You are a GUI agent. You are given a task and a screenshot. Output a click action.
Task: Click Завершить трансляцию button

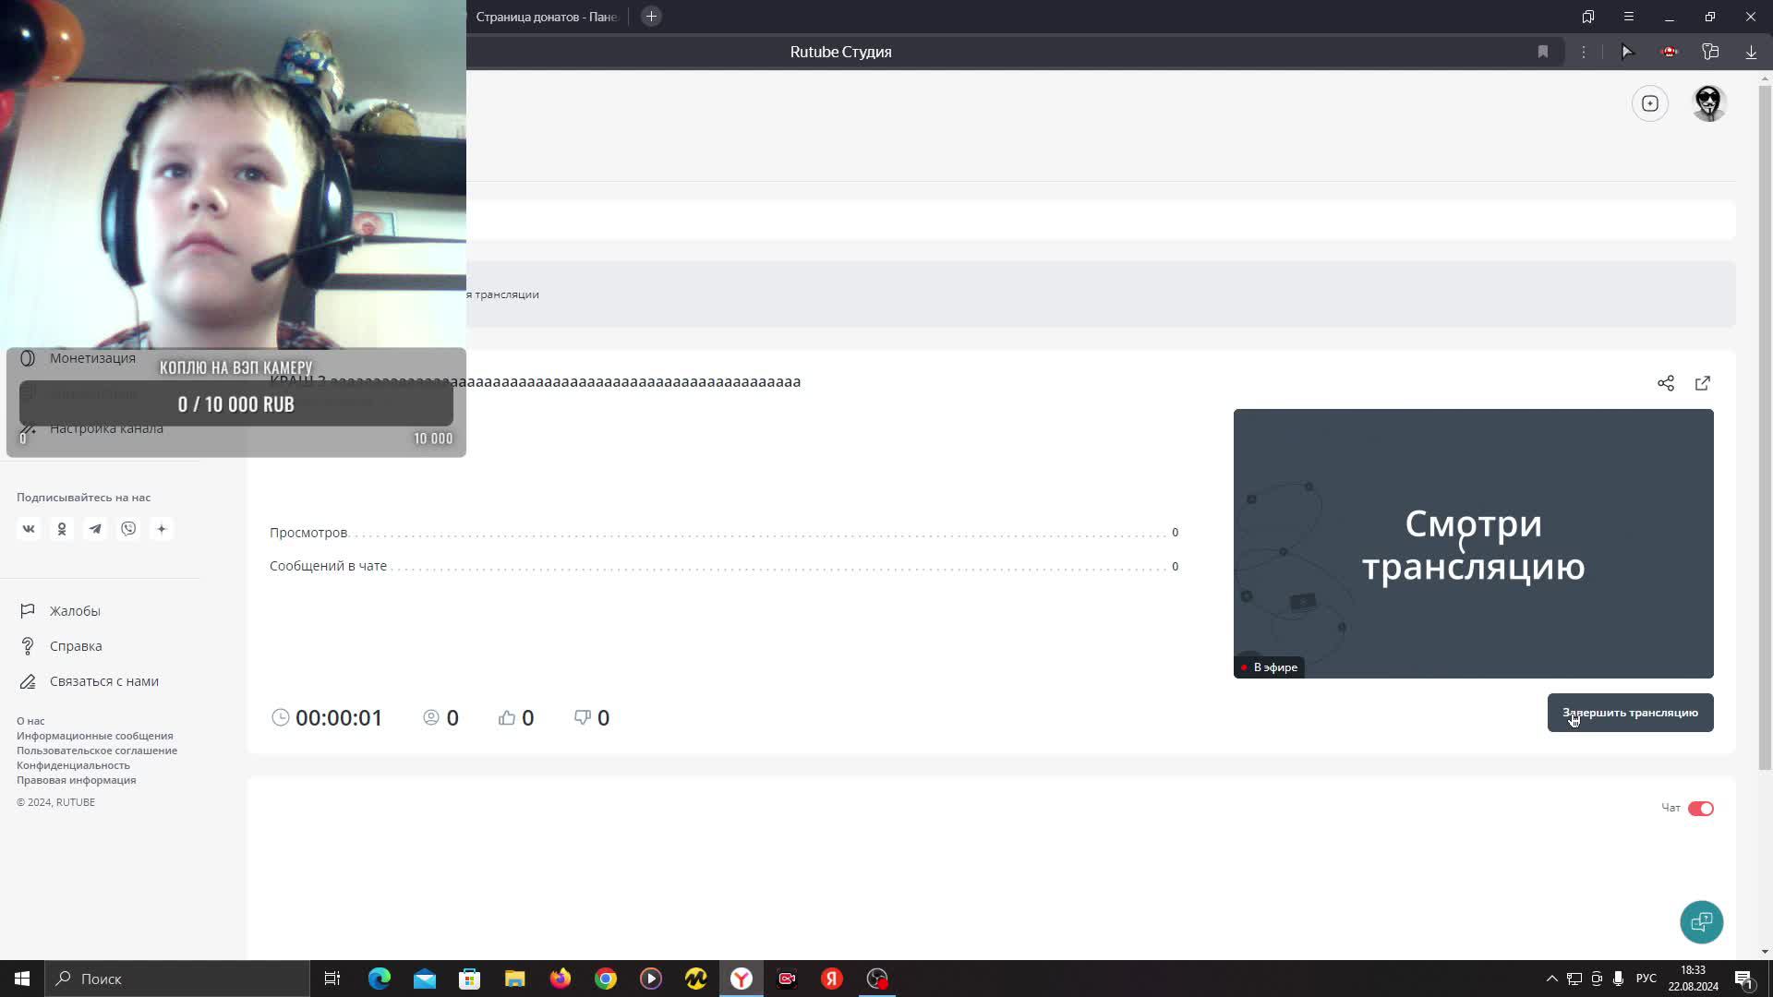point(1630,713)
